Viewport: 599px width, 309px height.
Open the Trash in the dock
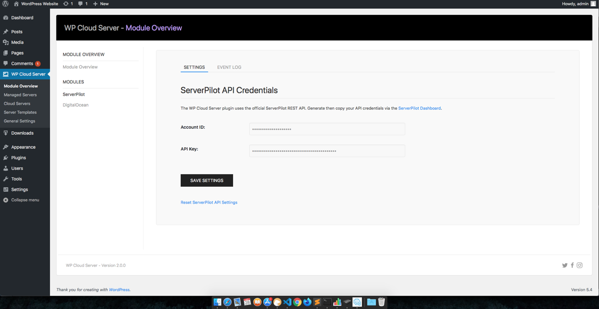click(x=381, y=302)
